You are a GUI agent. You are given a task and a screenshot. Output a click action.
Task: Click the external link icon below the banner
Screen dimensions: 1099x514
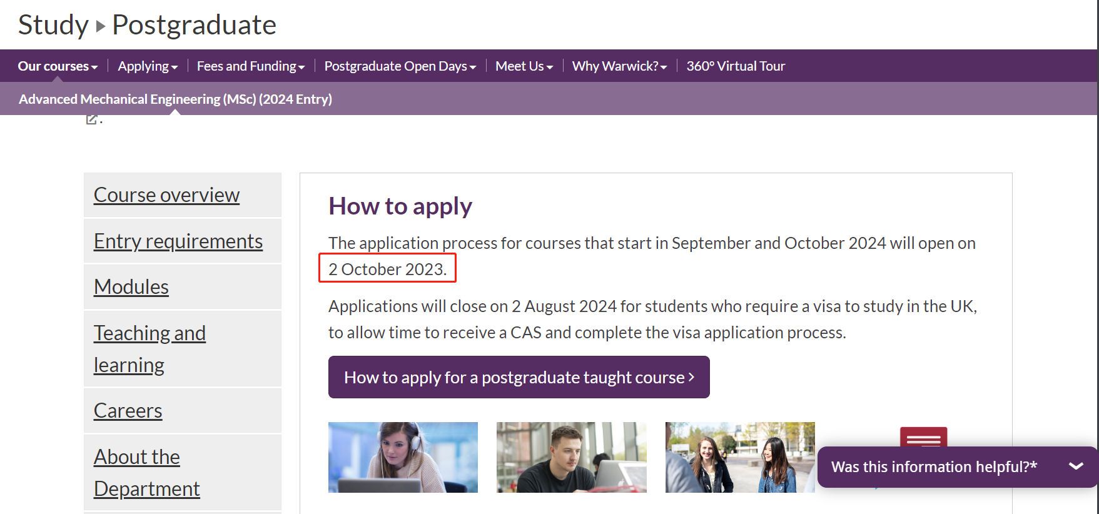coord(92,119)
